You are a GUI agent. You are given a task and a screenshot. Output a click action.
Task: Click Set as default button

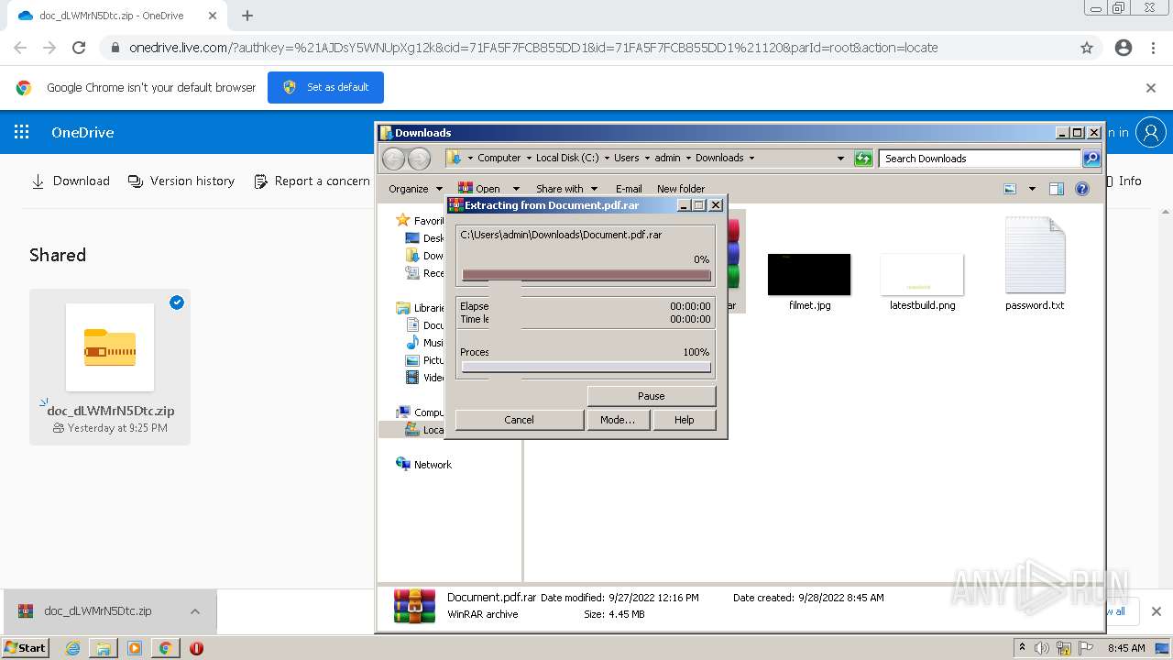pyautogui.click(x=325, y=88)
